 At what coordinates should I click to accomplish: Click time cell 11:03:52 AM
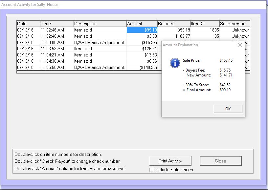(x=57, y=49)
